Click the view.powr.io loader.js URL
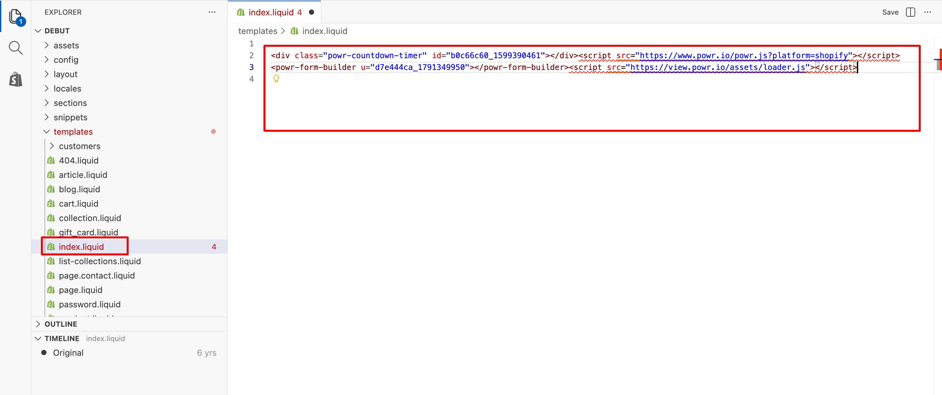The width and height of the screenshot is (942, 395). pos(718,67)
